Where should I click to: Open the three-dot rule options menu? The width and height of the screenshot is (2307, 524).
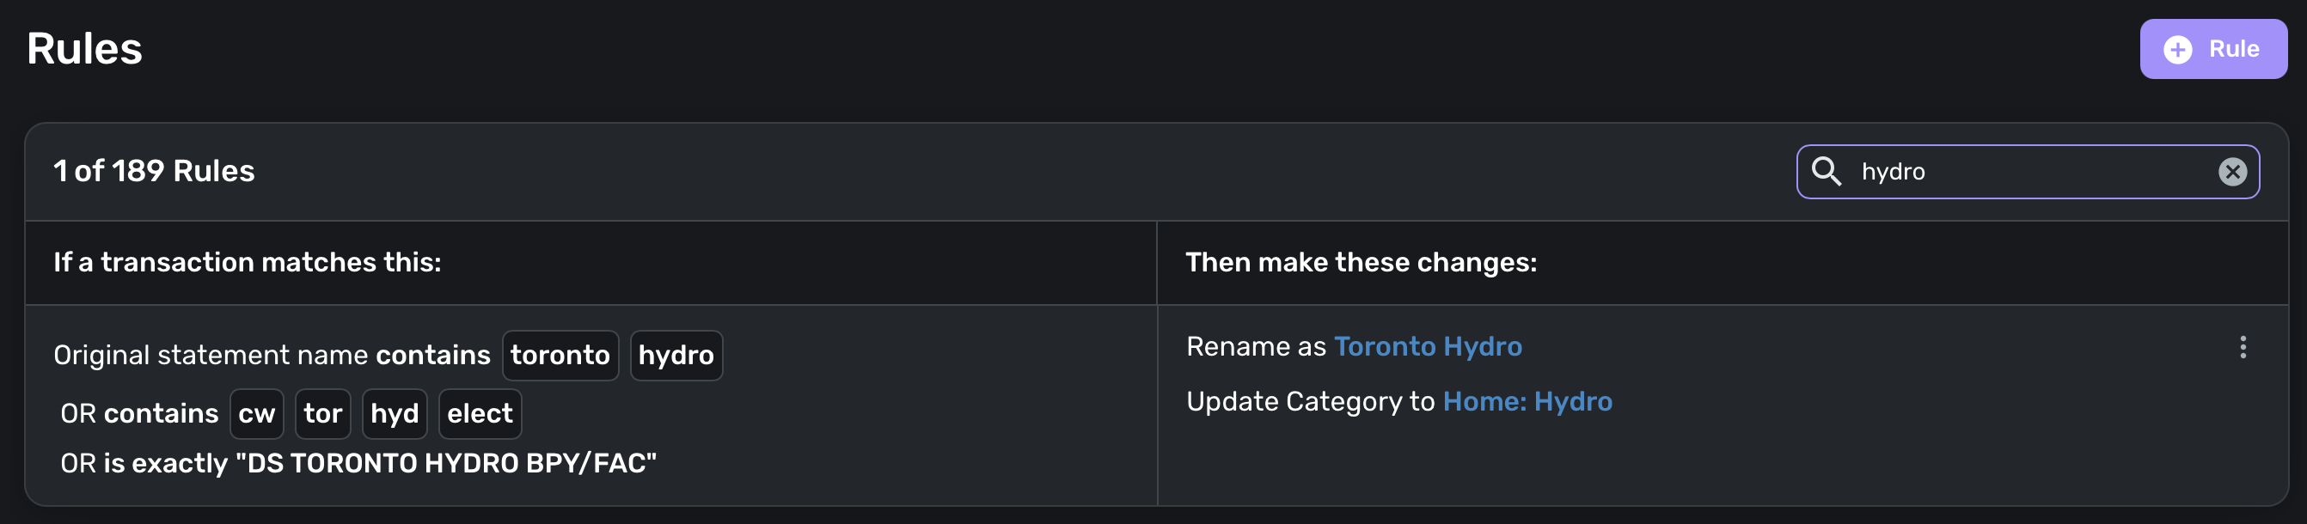tap(2243, 347)
